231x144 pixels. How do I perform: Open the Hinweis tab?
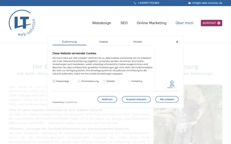pos(137,42)
